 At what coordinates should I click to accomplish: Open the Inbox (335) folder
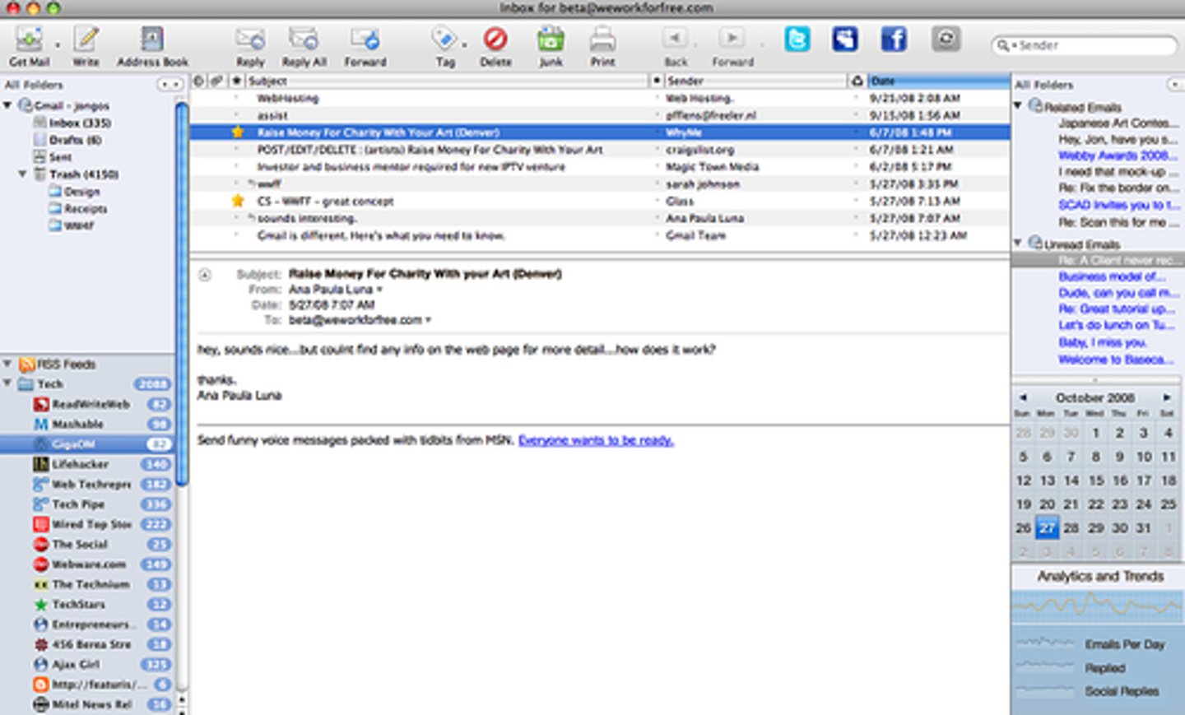[x=79, y=123]
